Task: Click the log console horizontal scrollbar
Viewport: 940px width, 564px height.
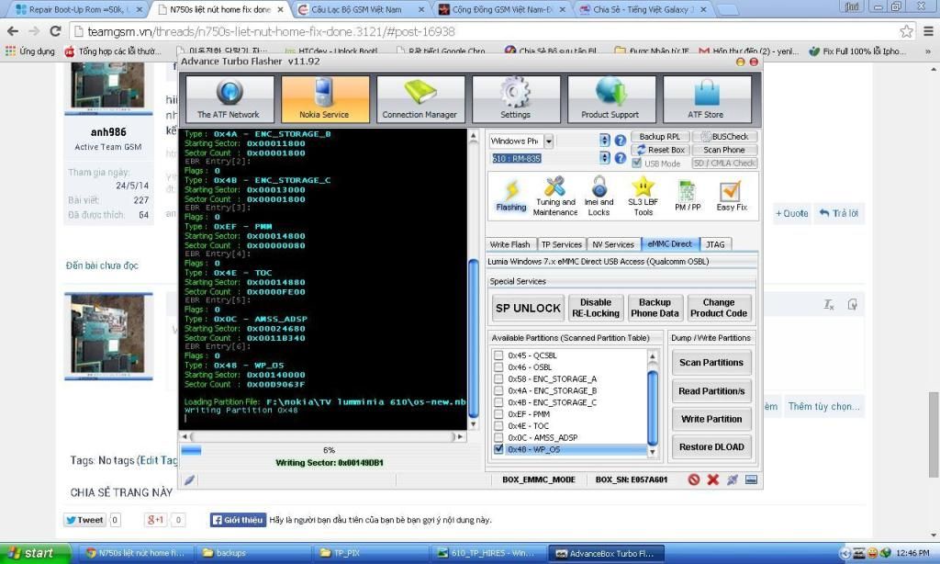Action: [322, 436]
